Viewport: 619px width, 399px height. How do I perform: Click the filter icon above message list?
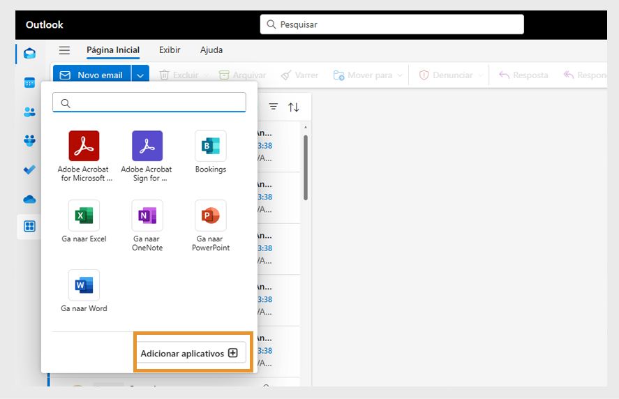coord(273,107)
